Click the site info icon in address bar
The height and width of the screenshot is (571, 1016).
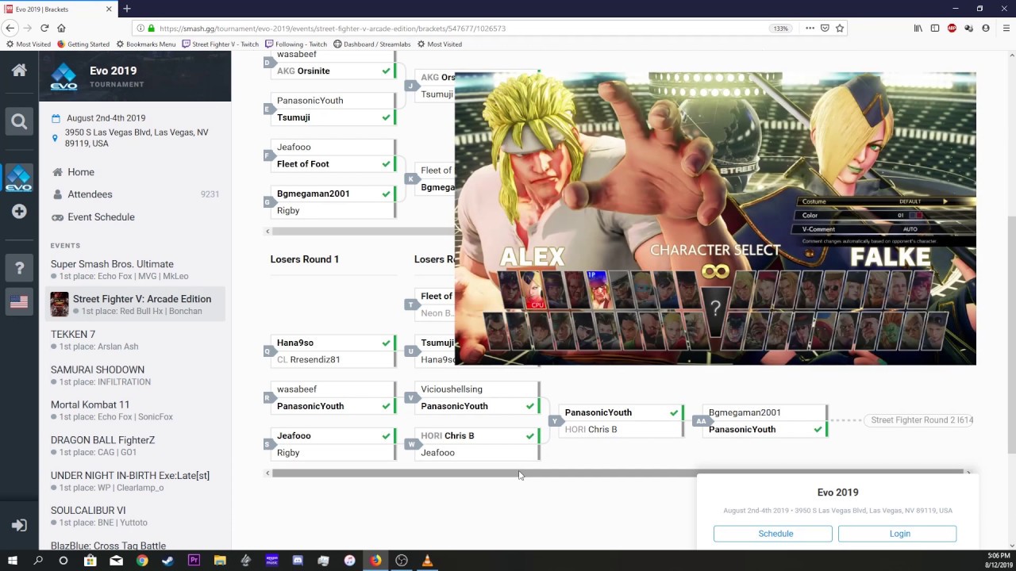[140, 28]
